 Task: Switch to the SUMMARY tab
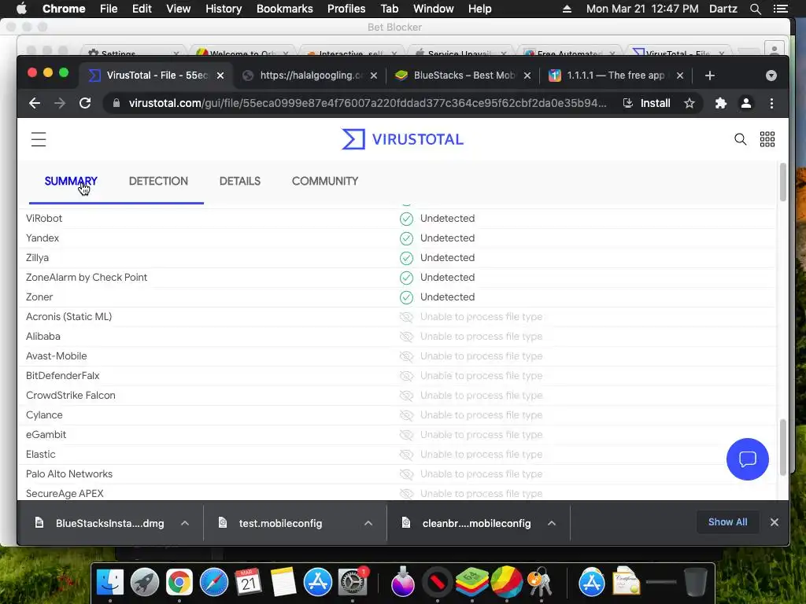click(71, 182)
